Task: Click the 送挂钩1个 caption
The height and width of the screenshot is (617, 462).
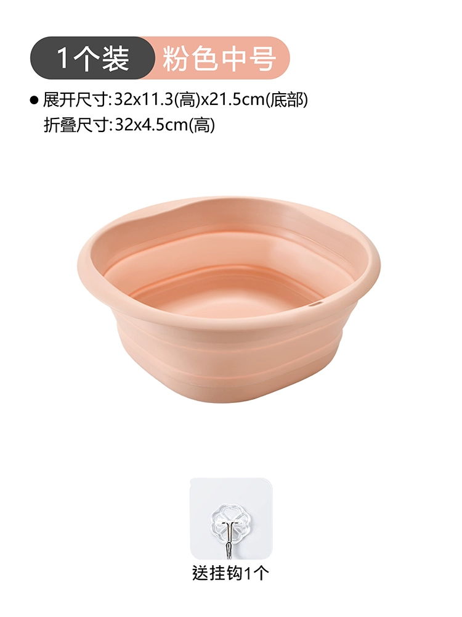Action: point(230,573)
